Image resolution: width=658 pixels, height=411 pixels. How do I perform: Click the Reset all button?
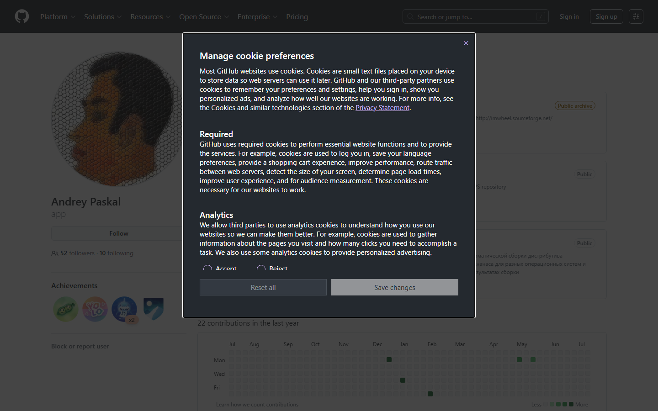[x=263, y=287]
